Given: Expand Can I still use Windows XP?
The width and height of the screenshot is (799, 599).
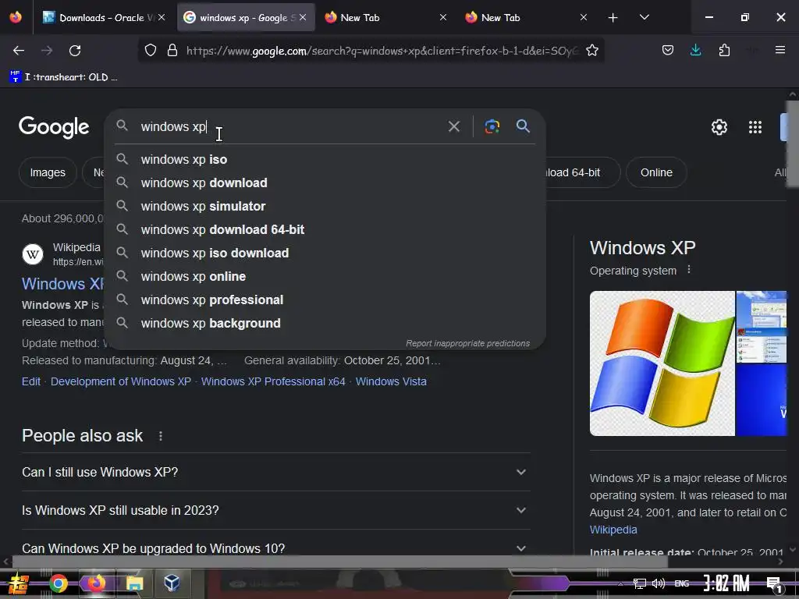Looking at the screenshot, I should (x=275, y=472).
